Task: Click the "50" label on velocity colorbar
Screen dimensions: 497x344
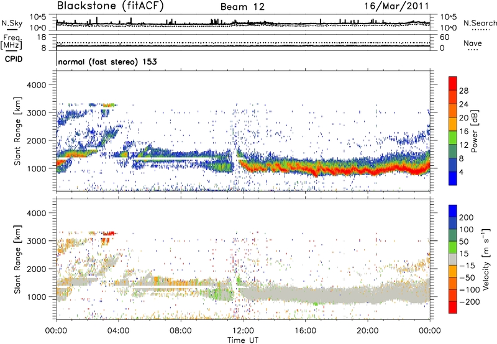Action: [x=463, y=242]
